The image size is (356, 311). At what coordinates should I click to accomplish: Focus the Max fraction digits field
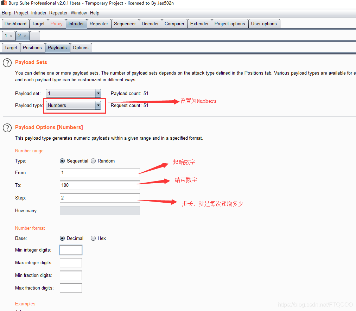click(71, 288)
